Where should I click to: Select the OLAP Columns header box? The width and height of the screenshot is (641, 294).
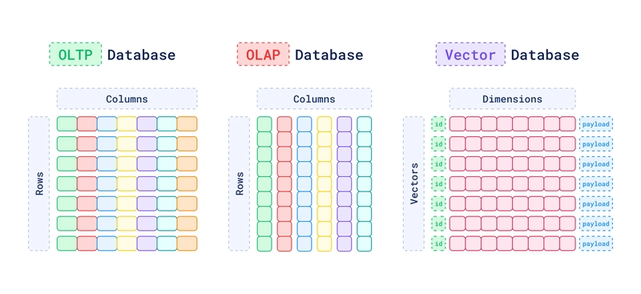(x=314, y=99)
